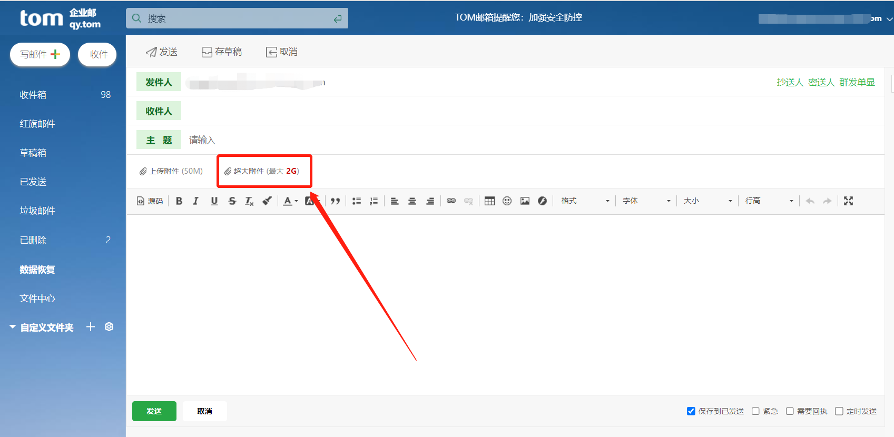Click the 写邮件 compose button
This screenshot has width=894, height=437.
40,54
